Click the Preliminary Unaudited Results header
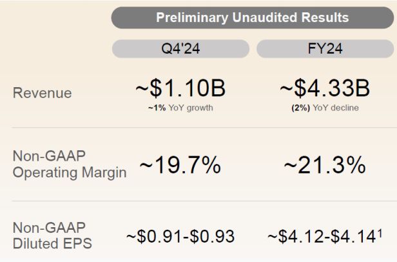397x262 pixels. pos(252,17)
